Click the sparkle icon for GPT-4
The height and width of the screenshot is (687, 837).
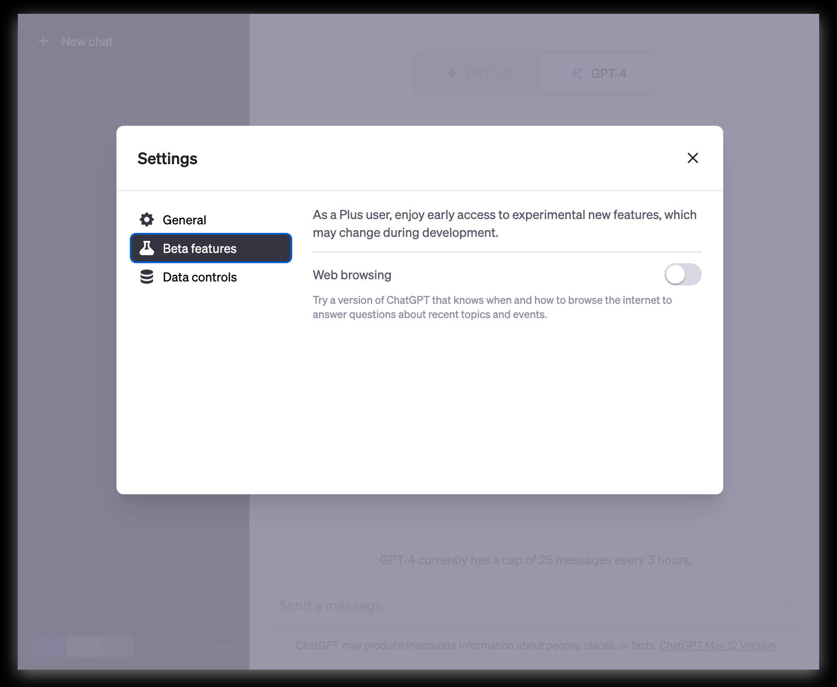577,73
